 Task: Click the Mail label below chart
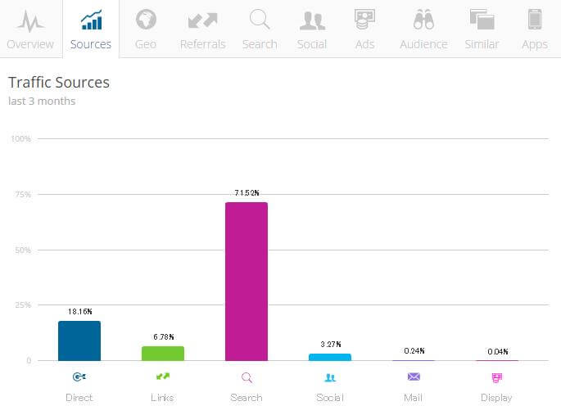(x=414, y=398)
